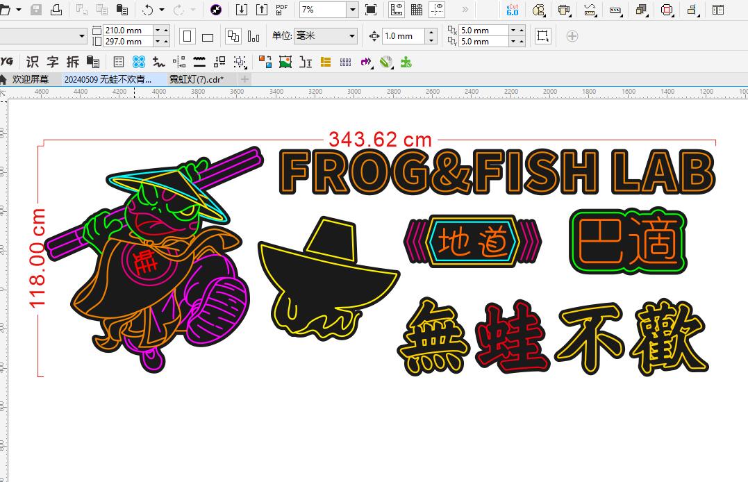Go to the 欢迎屏幕 welcome tab
Image resolution: width=748 pixels, height=482 pixels.
pos(30,79)
